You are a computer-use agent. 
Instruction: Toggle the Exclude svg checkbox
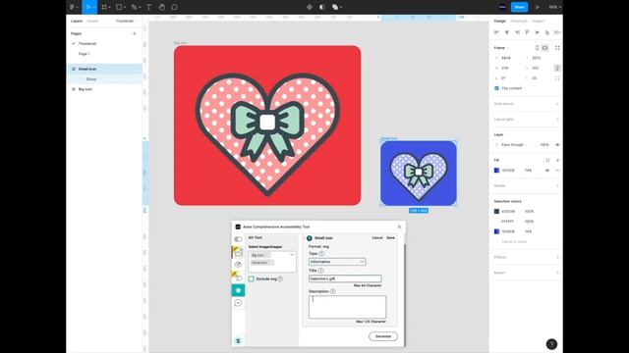[252, 278]
